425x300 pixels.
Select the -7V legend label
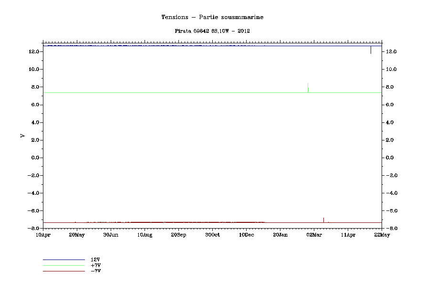(x=95, y=271)
